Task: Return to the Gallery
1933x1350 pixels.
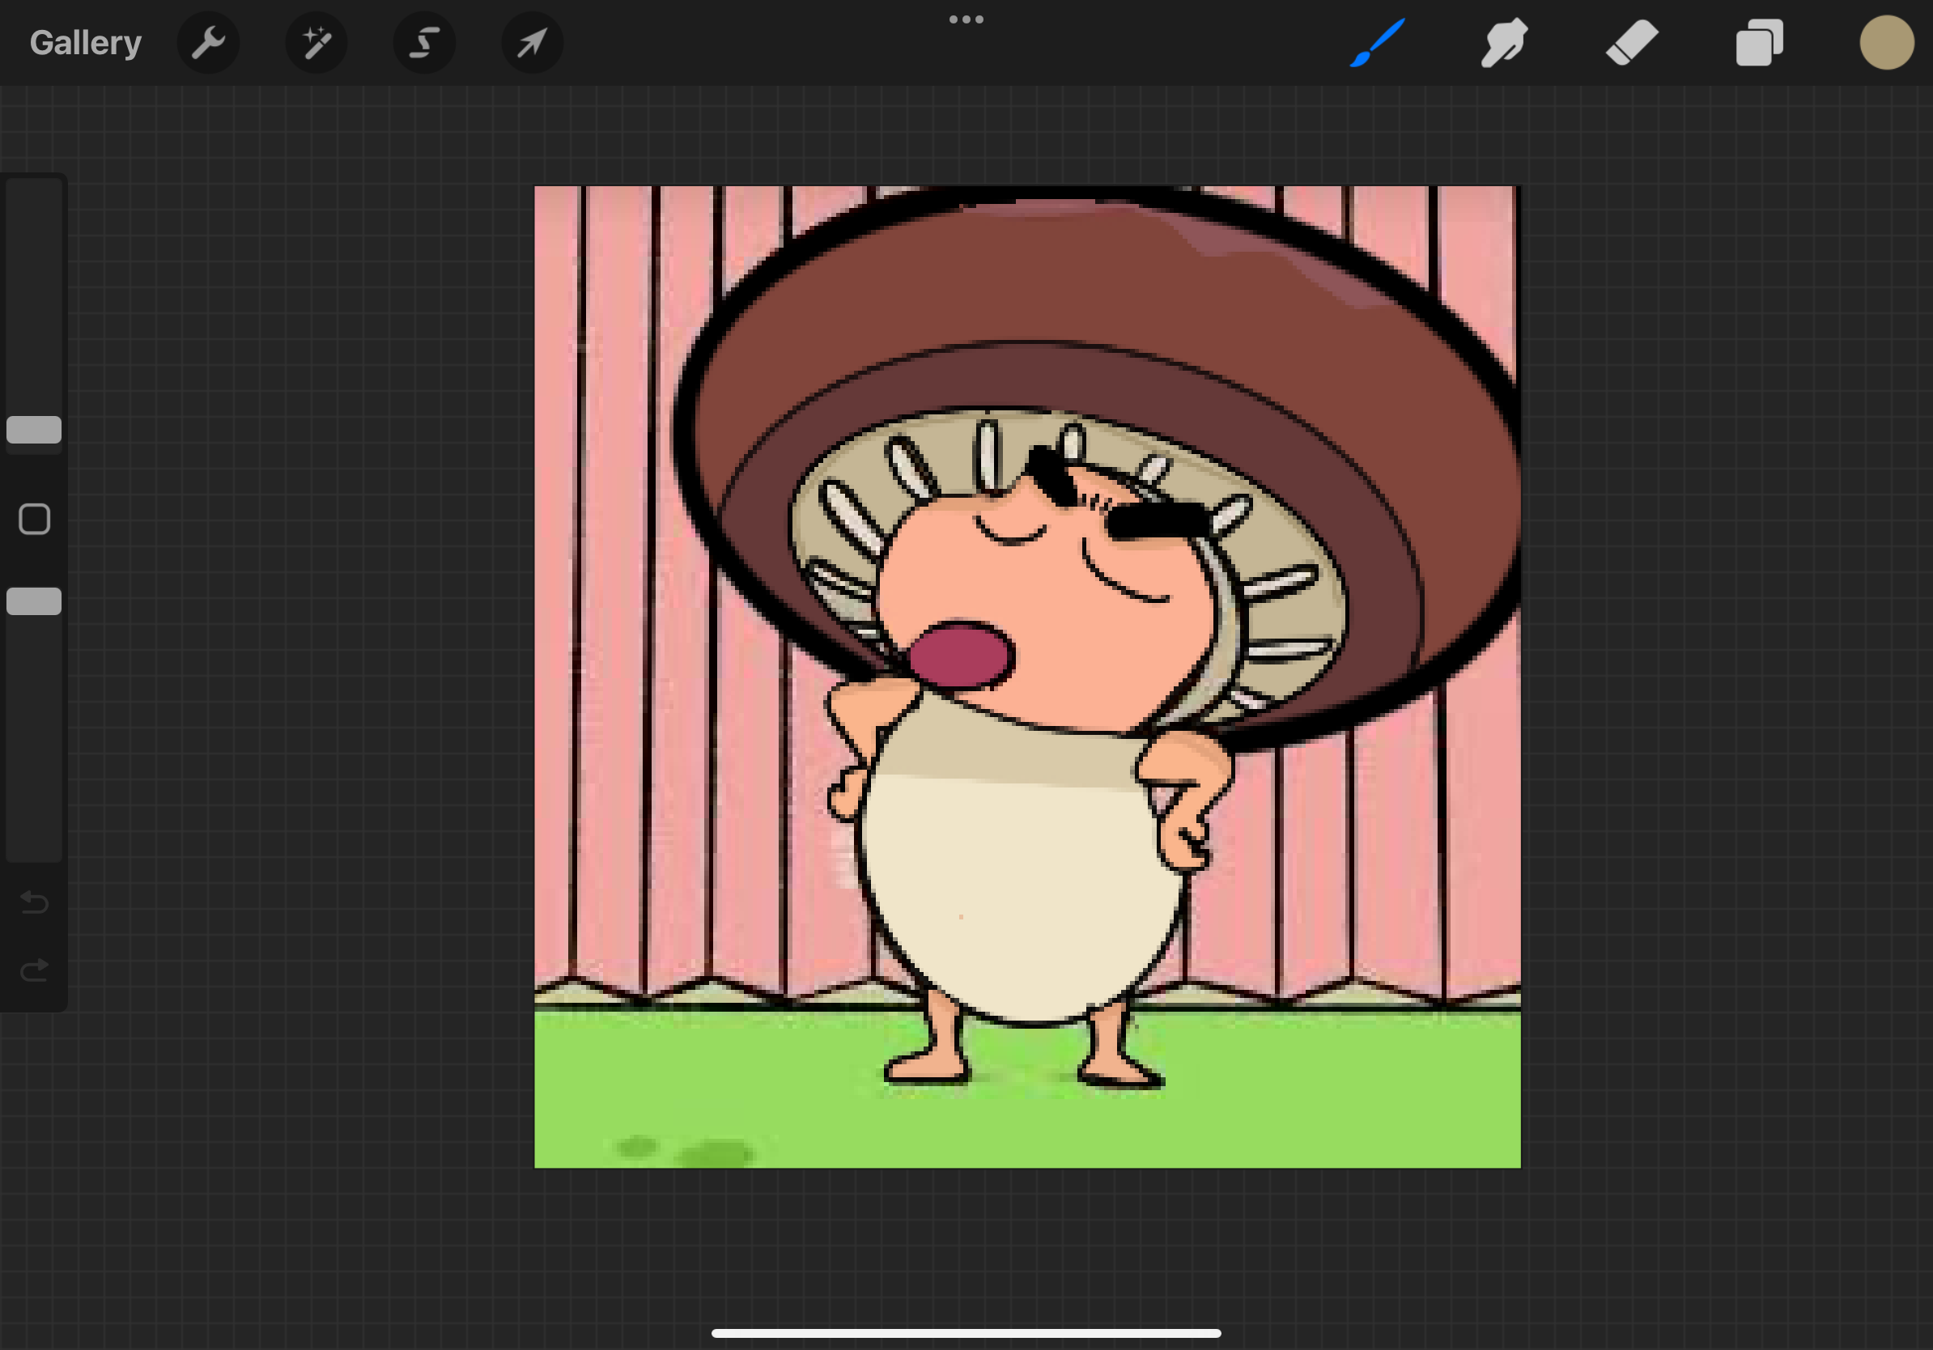Action: (85, 43)
